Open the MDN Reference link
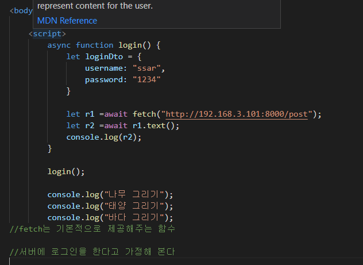 tap(67, 21)
